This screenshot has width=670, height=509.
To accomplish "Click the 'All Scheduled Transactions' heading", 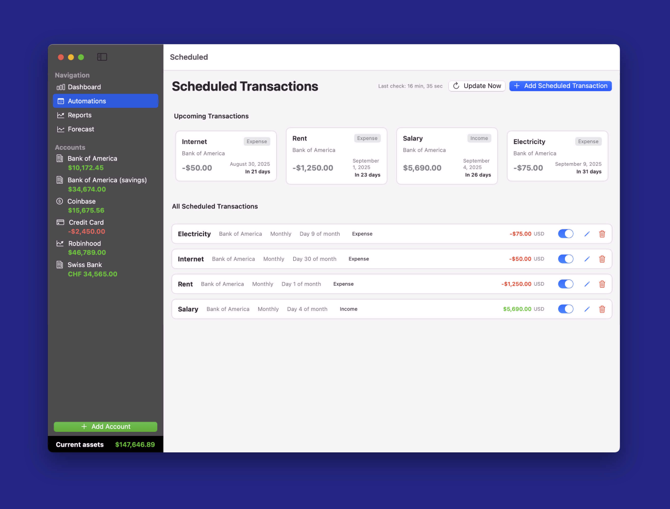I will pos(215,206).
